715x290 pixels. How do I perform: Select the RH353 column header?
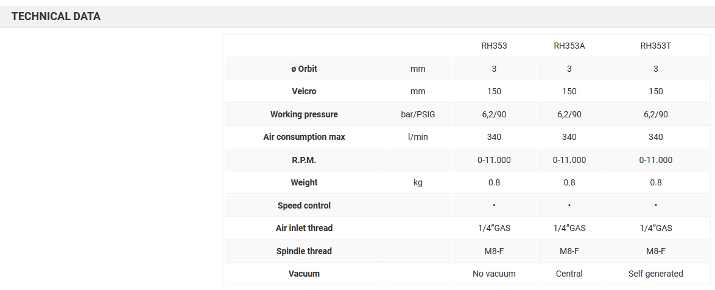click(494, 46)
